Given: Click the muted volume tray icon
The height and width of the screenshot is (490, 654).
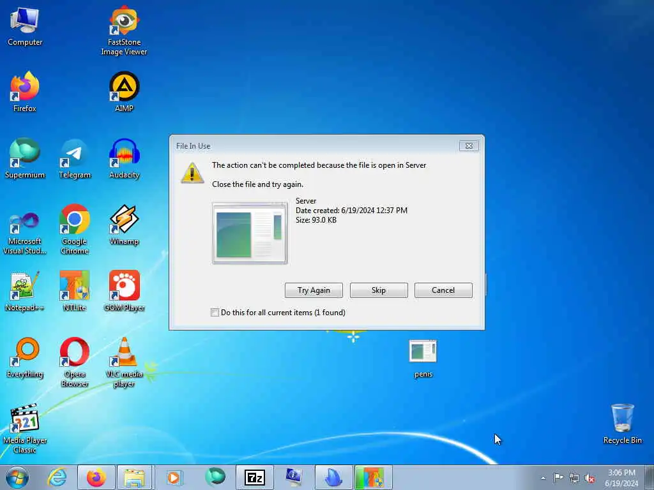Looking at the screenshot, I should [x=589, y=479].
